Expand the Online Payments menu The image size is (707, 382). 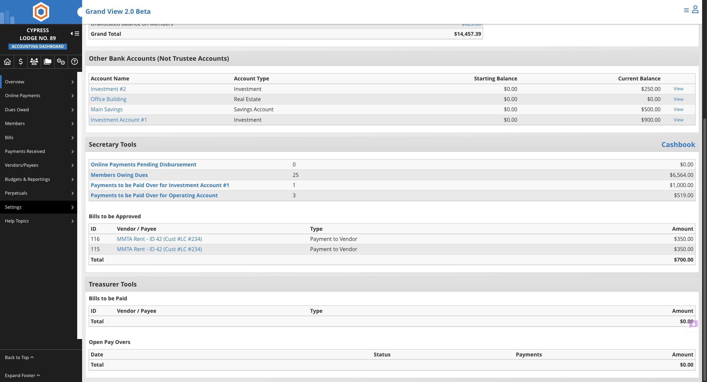point(39,95)
